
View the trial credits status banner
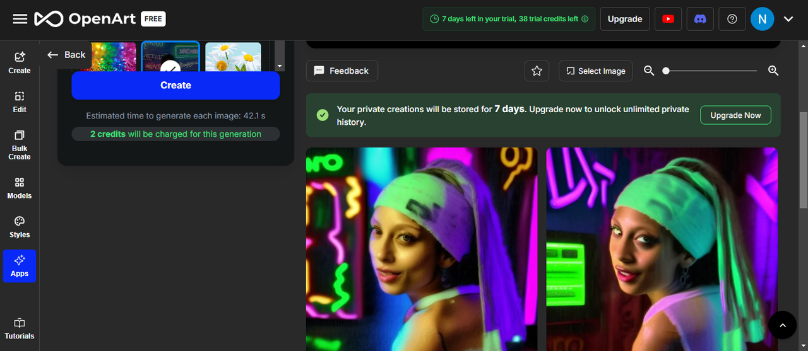[509, 19]
